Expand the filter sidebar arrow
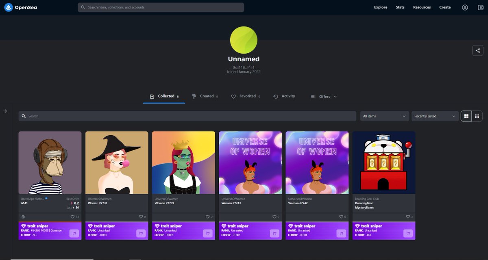Screen dimensions: 488x260 coord(5,111)
